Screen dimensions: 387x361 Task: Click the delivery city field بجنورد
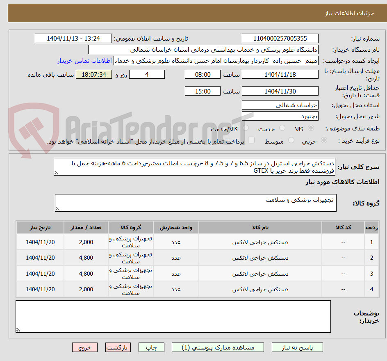[280, 116]
